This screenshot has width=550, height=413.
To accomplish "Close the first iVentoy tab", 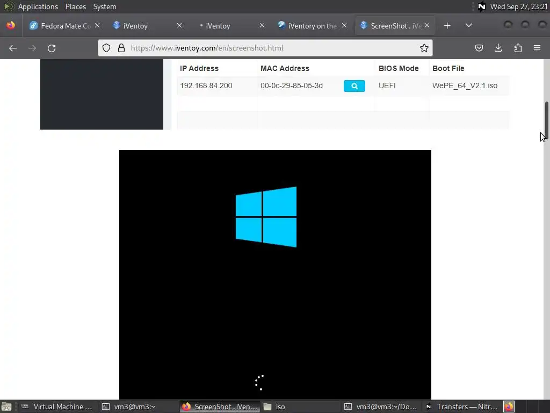I will click(179, 26).
